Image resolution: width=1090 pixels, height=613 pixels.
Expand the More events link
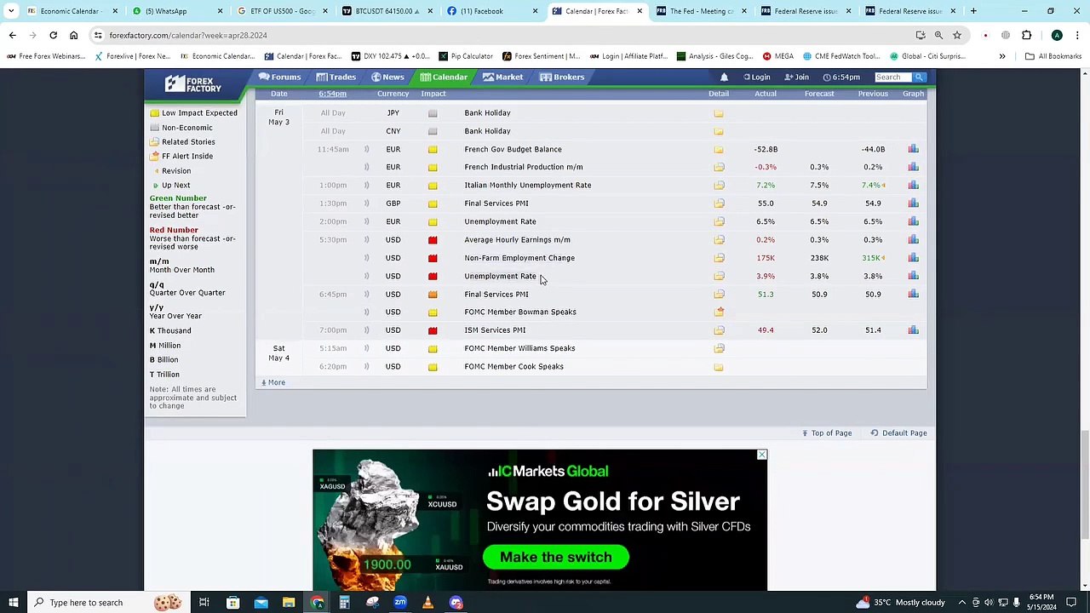point(273,382)
